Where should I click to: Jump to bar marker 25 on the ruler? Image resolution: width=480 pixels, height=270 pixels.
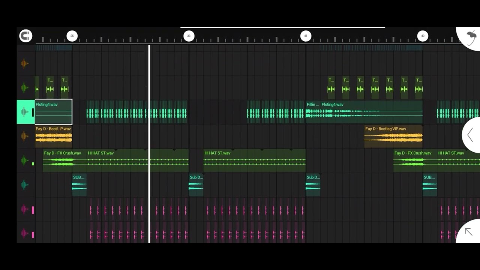(72, 36)
